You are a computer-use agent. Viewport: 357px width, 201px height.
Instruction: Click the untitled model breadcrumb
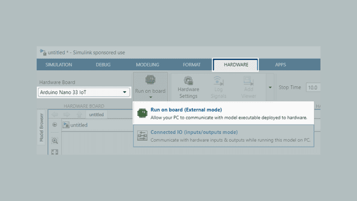pos(79,125)
